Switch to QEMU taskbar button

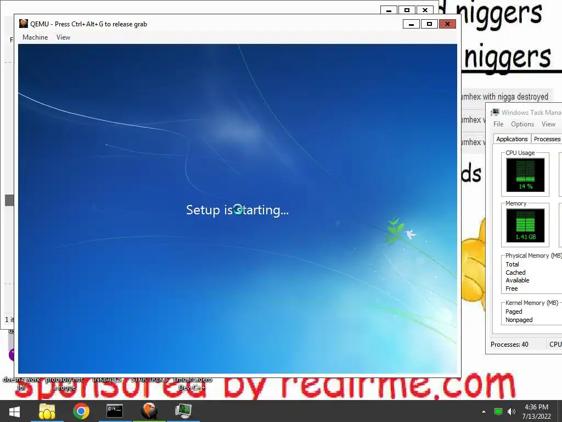coord(149,411)
